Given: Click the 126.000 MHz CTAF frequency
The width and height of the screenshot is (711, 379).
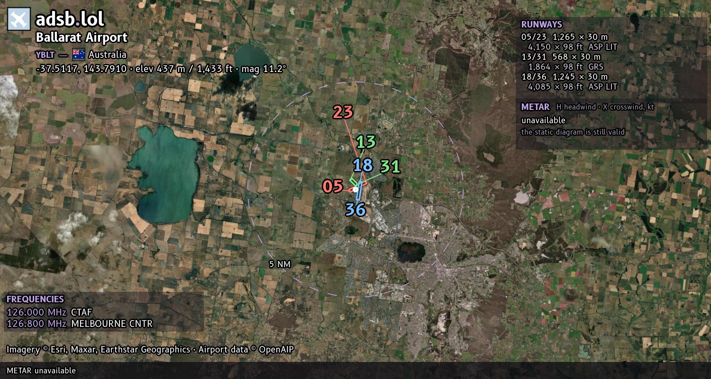Looking at the screenshot, I should tap(49, 312).
